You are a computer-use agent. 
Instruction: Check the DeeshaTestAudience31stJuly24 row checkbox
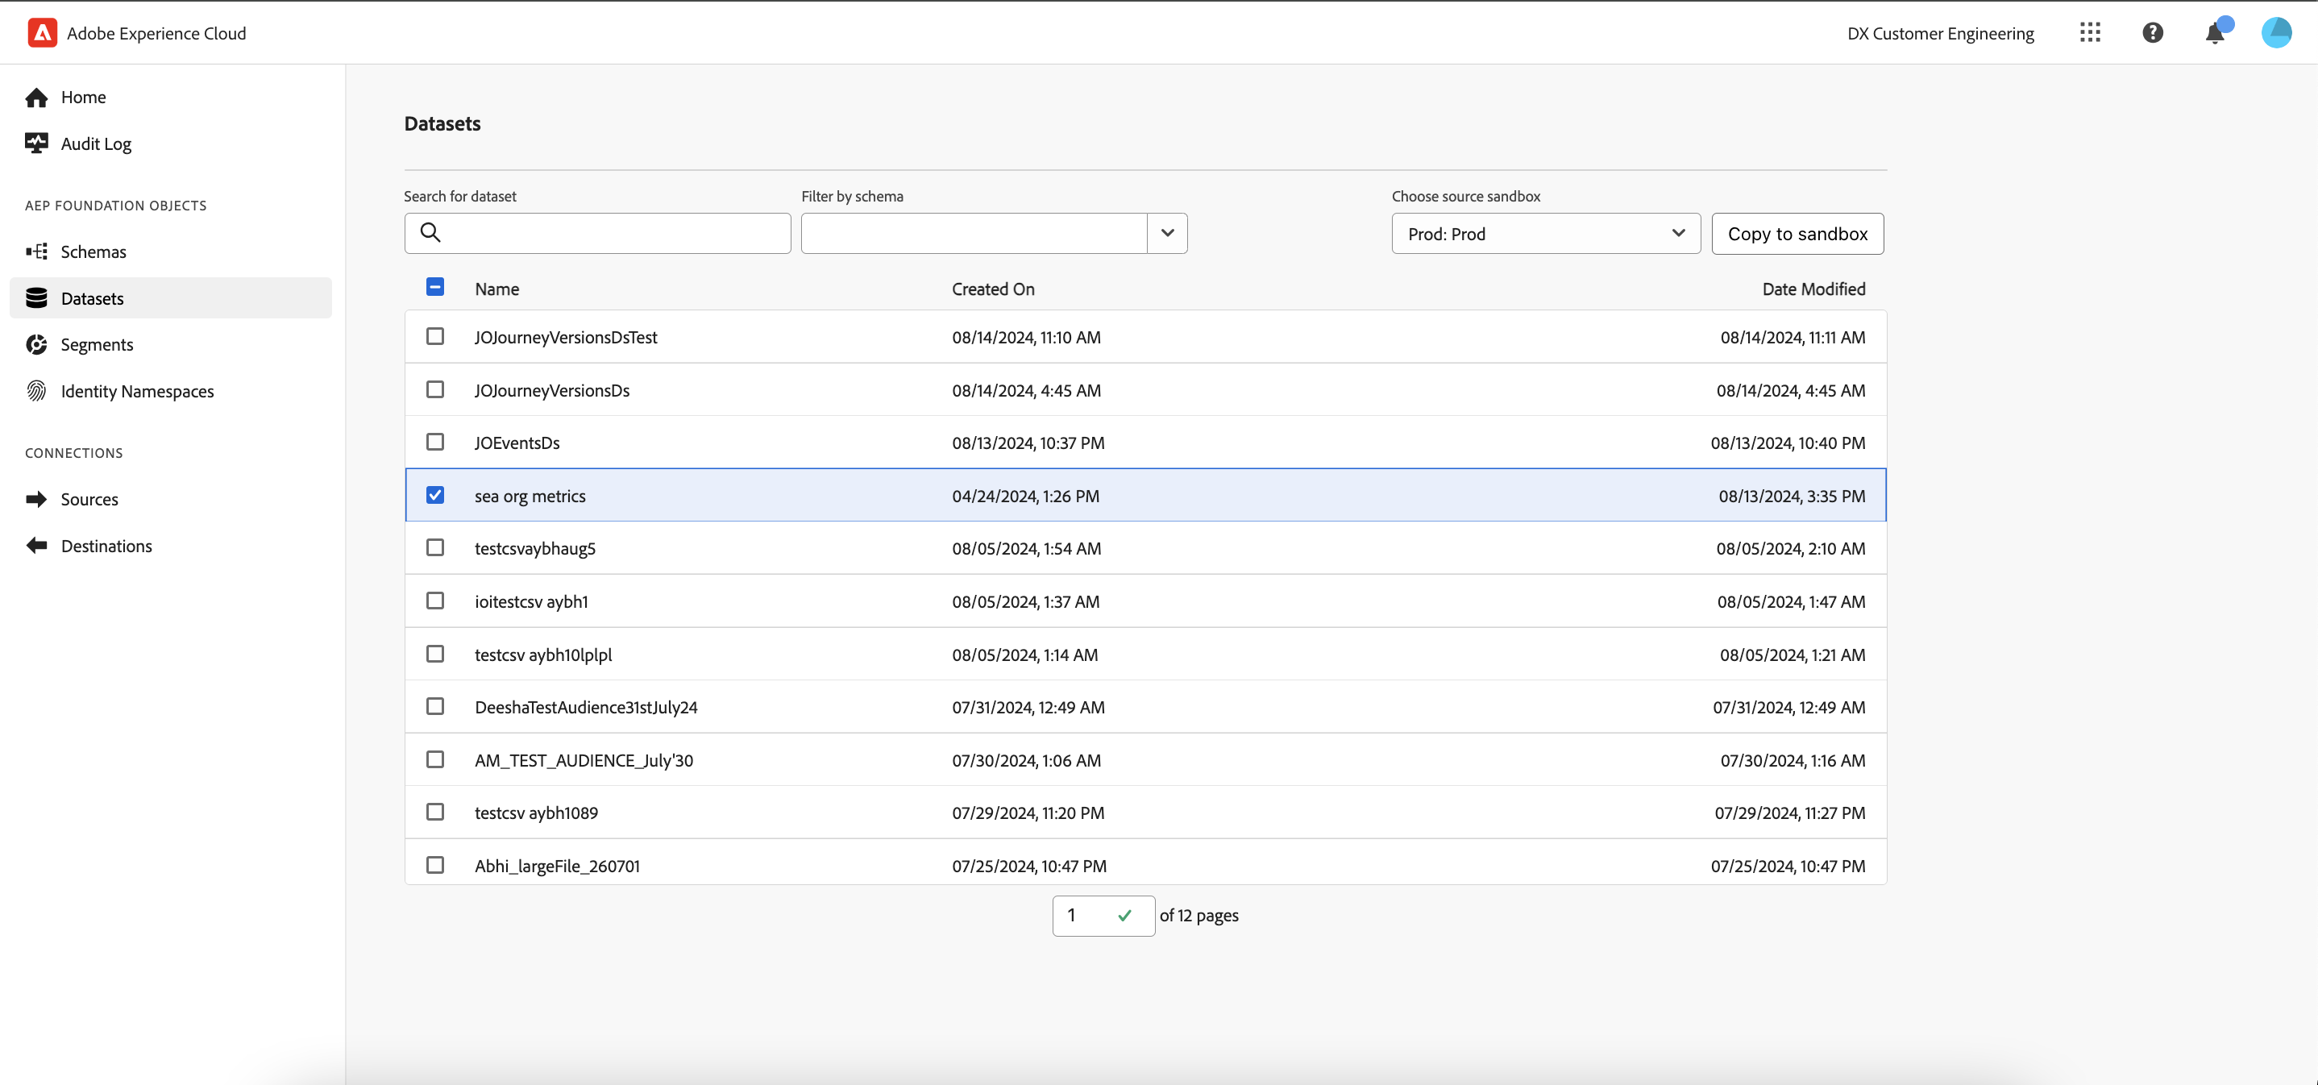(434, 706)
